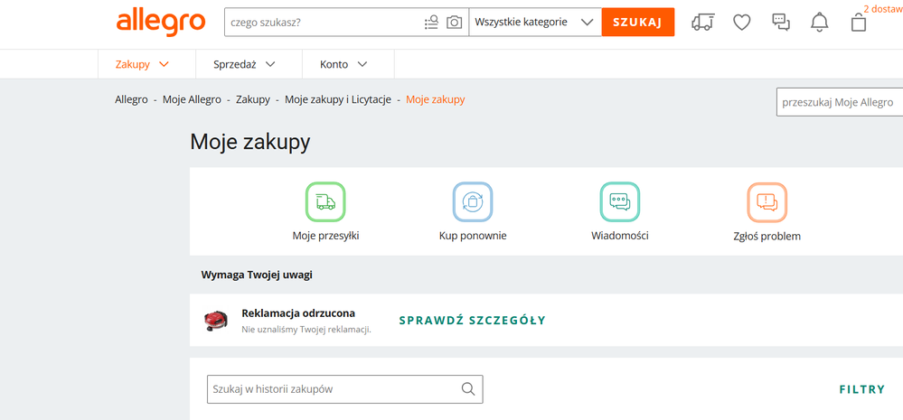903x420 pixels.
Task: Open the messages chat icon in header
Action: [781, 23]
